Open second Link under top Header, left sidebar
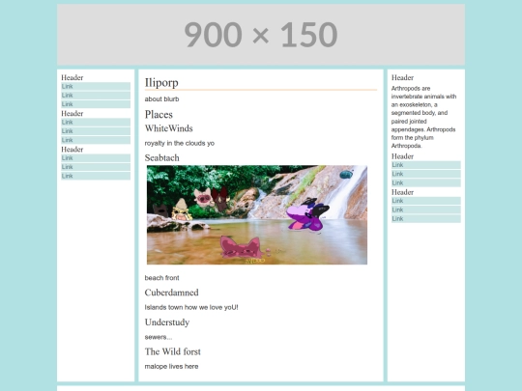Viewport: 522px width, 391px height. [96, 96]
